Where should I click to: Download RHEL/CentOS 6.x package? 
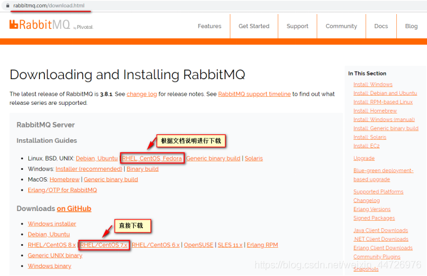[x=155, y=245]
